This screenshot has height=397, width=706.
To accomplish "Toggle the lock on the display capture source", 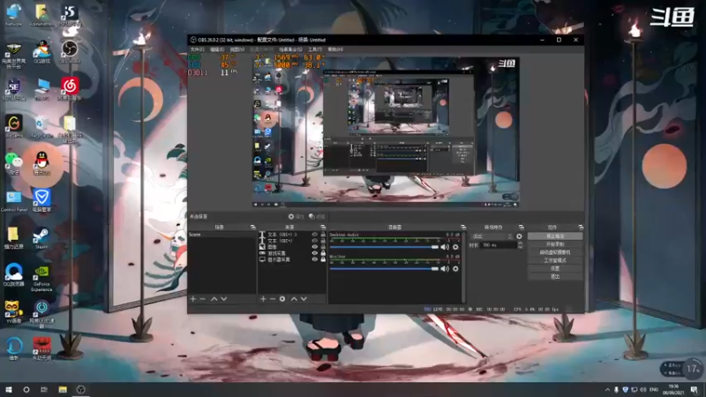I will (x=323, y=259).
